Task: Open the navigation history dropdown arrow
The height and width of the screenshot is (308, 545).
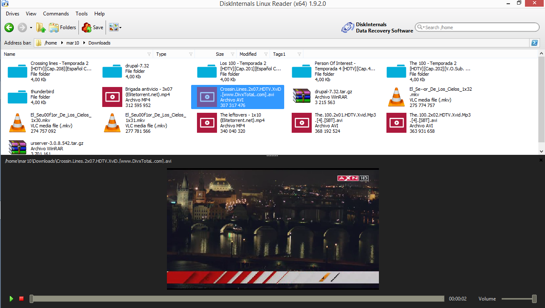Action: click(31, 28)
